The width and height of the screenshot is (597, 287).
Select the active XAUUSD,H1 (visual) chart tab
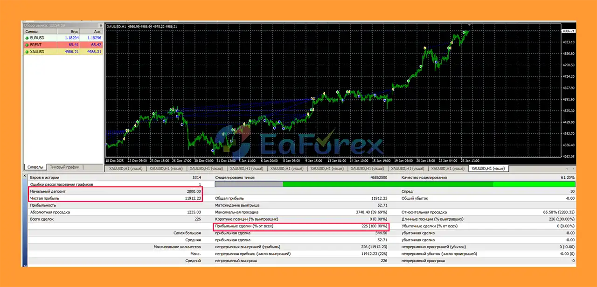coord(489,169)
